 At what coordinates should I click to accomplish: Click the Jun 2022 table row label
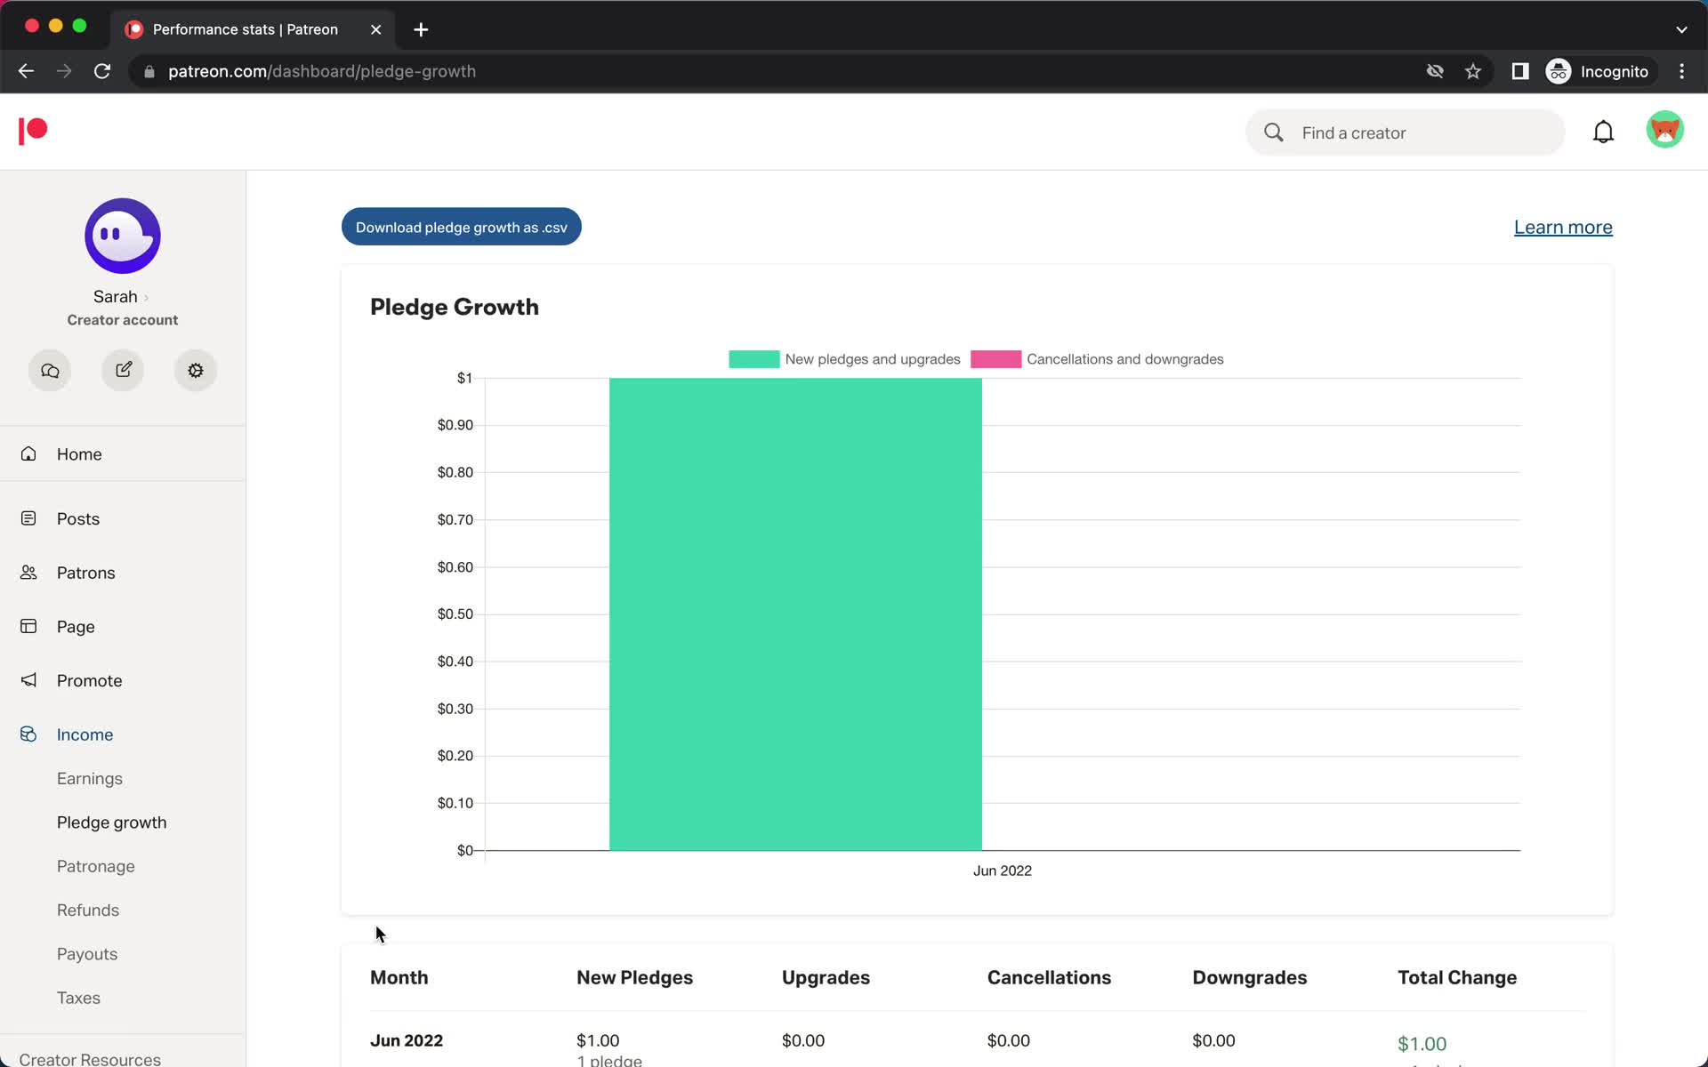(x=407, y=1040)
